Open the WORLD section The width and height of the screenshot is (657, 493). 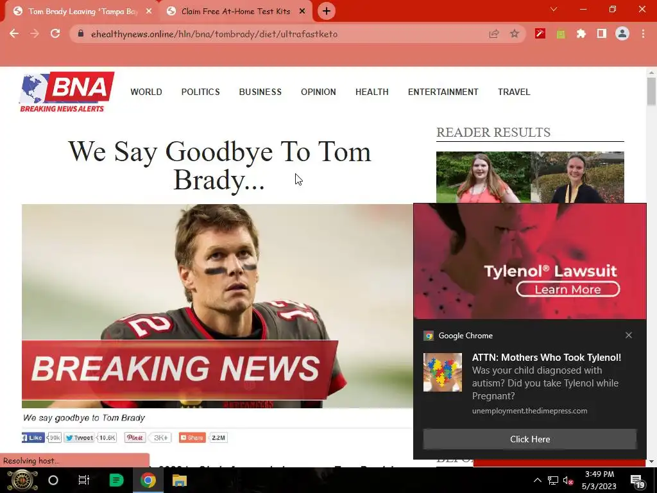click(x=146, y=92)
